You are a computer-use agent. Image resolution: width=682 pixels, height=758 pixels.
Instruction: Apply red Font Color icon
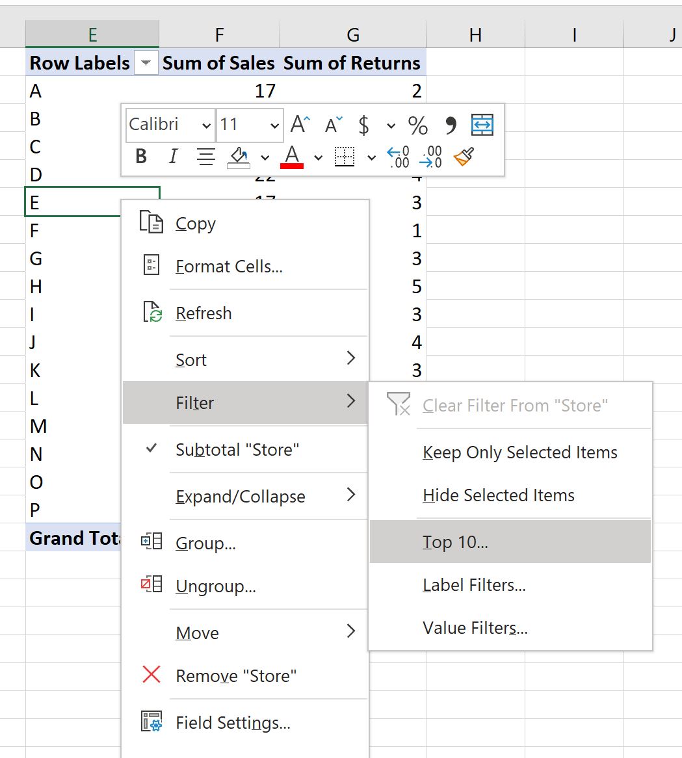tap(292, 157)
